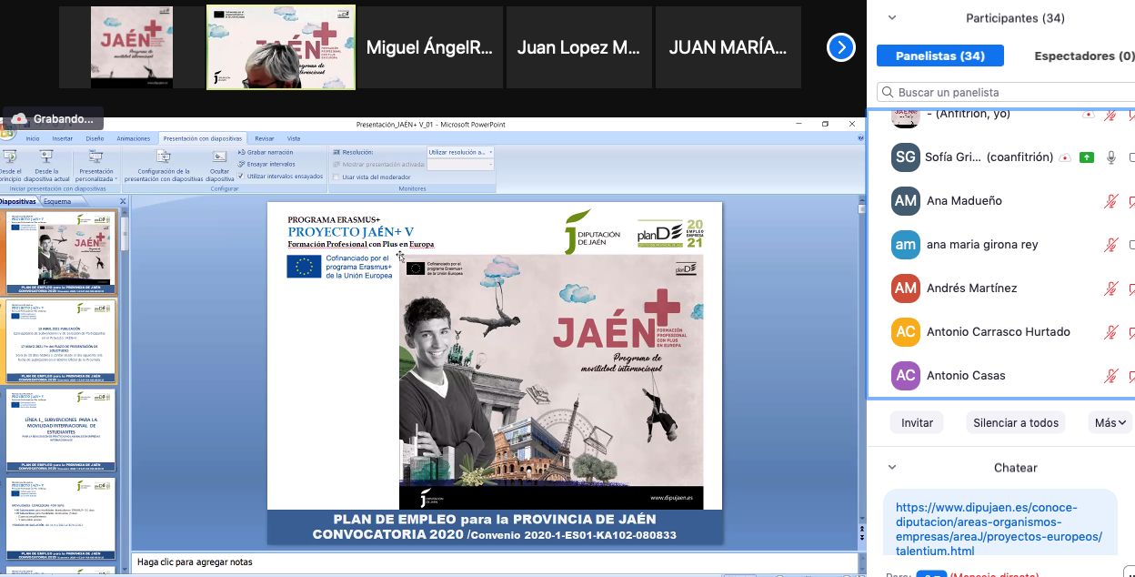Click the 'Silenciar a todos' button

point(1015,423)
